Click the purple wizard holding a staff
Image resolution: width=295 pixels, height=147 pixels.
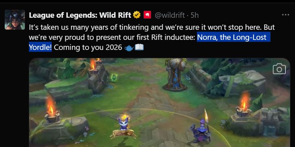point(202,129)
